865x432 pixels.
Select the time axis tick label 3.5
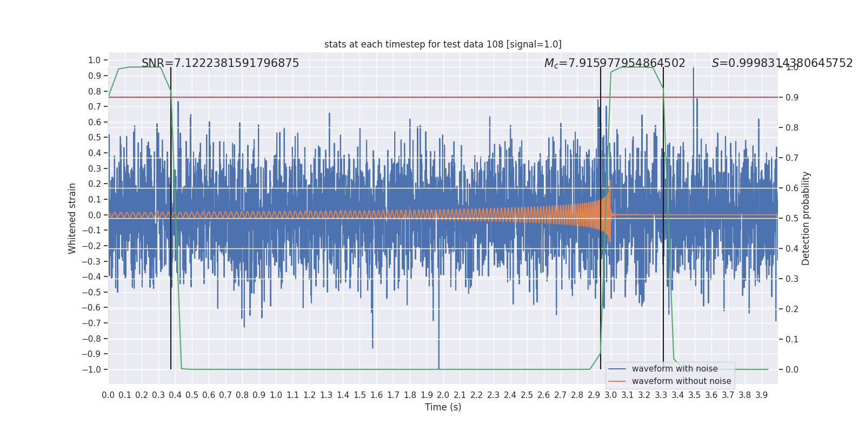click(695, 395)
